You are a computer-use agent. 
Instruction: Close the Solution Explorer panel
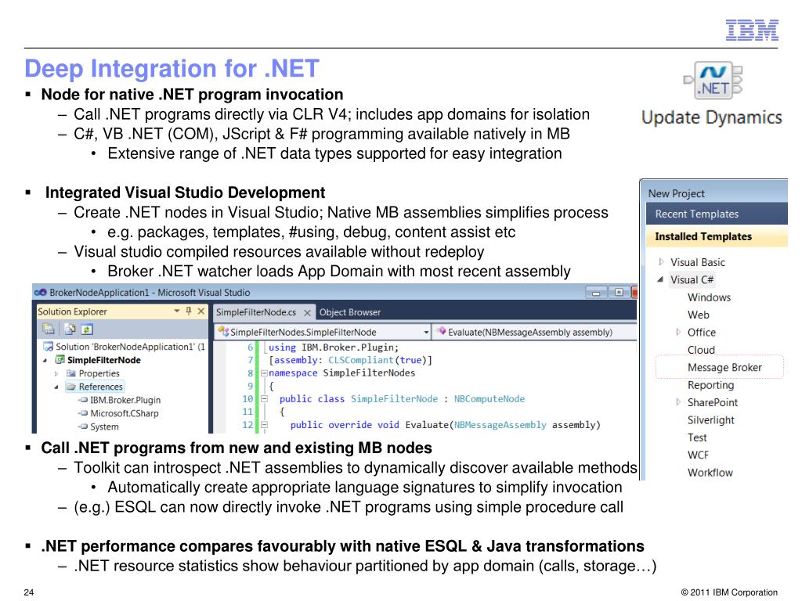click(x=201, y=311)
